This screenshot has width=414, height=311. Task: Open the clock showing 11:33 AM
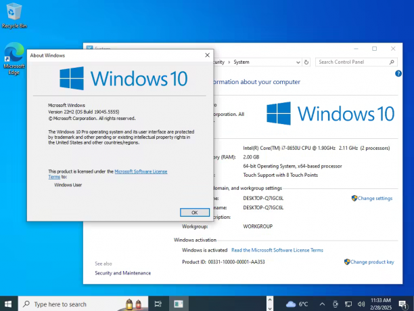381,304
